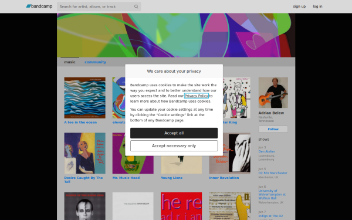352x220 pixels.
Task: Click Desire Caught By The Tail title link
Action: [83, 180]
